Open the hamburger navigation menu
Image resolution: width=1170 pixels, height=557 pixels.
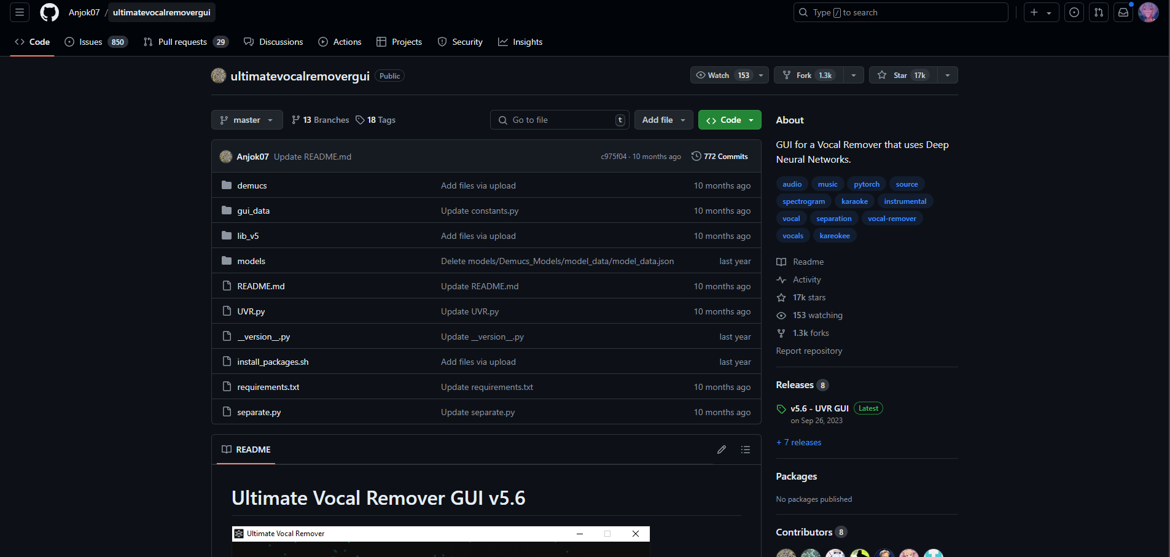(x=20, y=12)
